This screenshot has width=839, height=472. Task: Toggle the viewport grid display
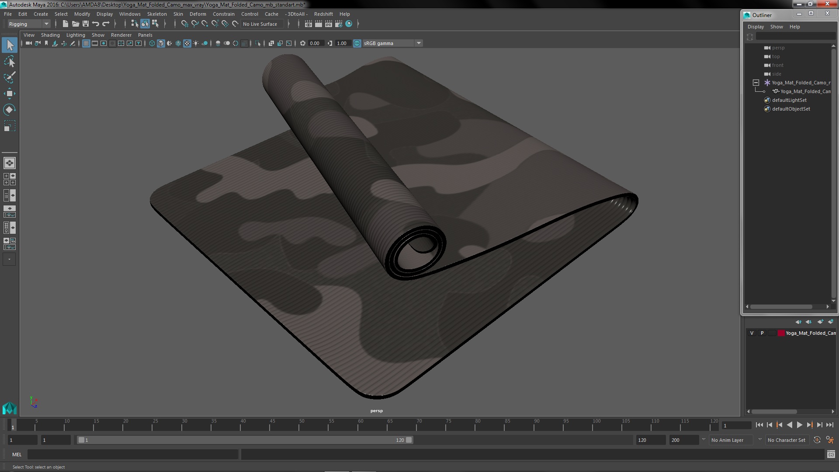pyautogui.click(x=86, y=43)
